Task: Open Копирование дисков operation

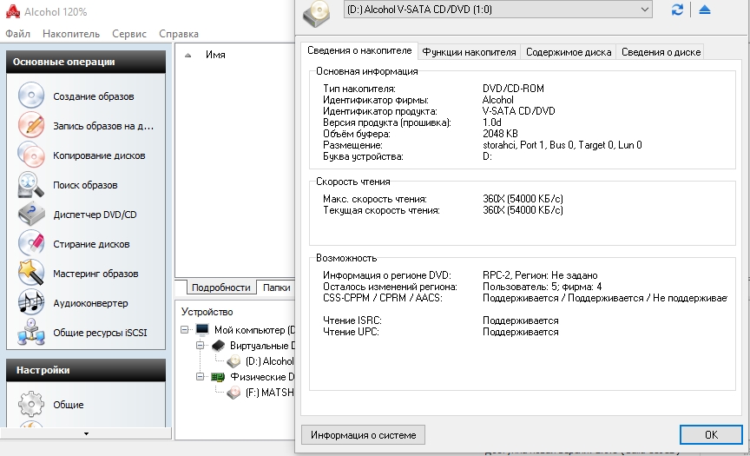Action: (x=99, y=155)
